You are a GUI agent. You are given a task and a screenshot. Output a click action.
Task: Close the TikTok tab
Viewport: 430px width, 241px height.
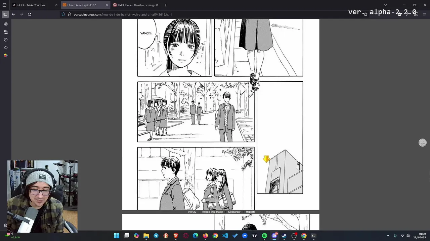coord(56,5)
